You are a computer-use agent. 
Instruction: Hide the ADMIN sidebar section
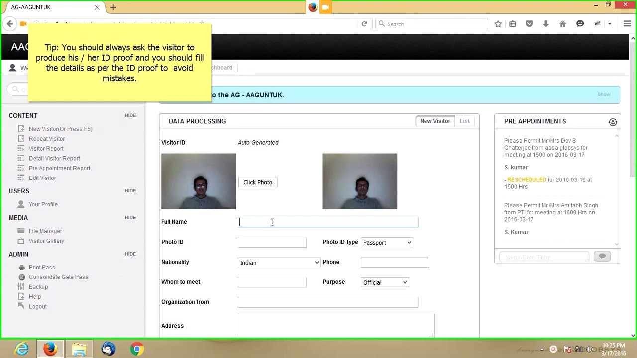point(130,254)
